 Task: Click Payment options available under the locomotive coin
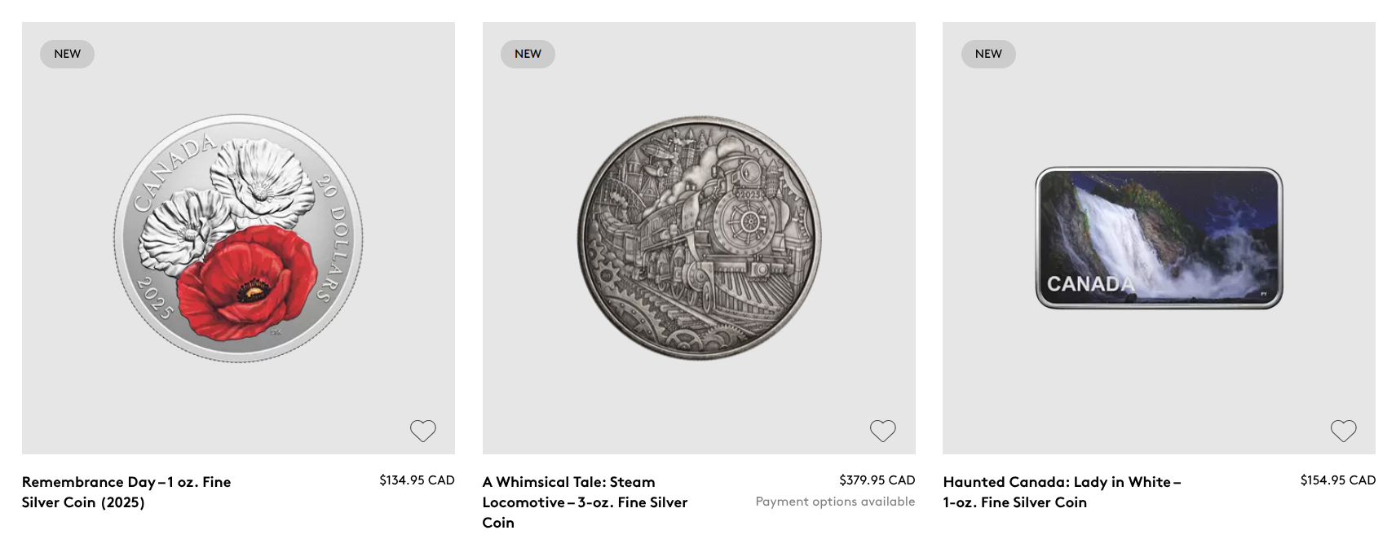click(x=834, y=502)
